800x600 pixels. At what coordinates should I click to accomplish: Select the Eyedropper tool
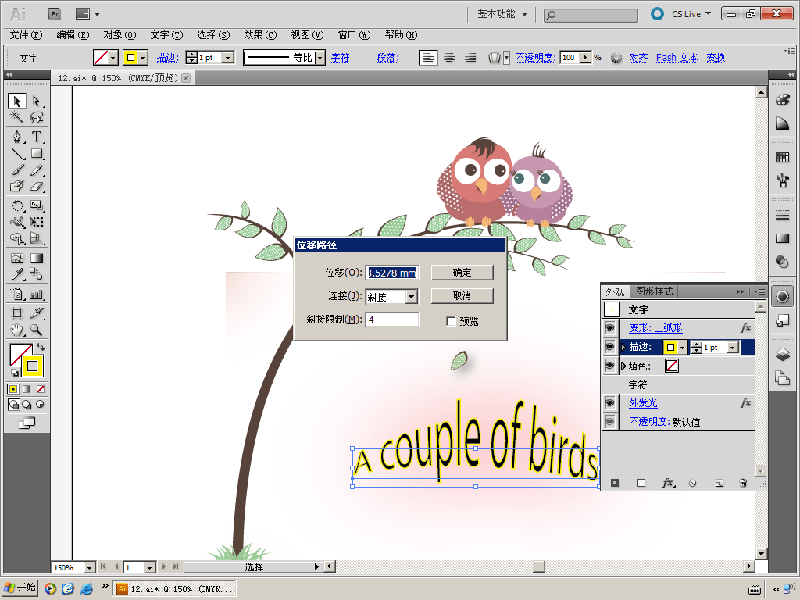(x=17, y=274)
